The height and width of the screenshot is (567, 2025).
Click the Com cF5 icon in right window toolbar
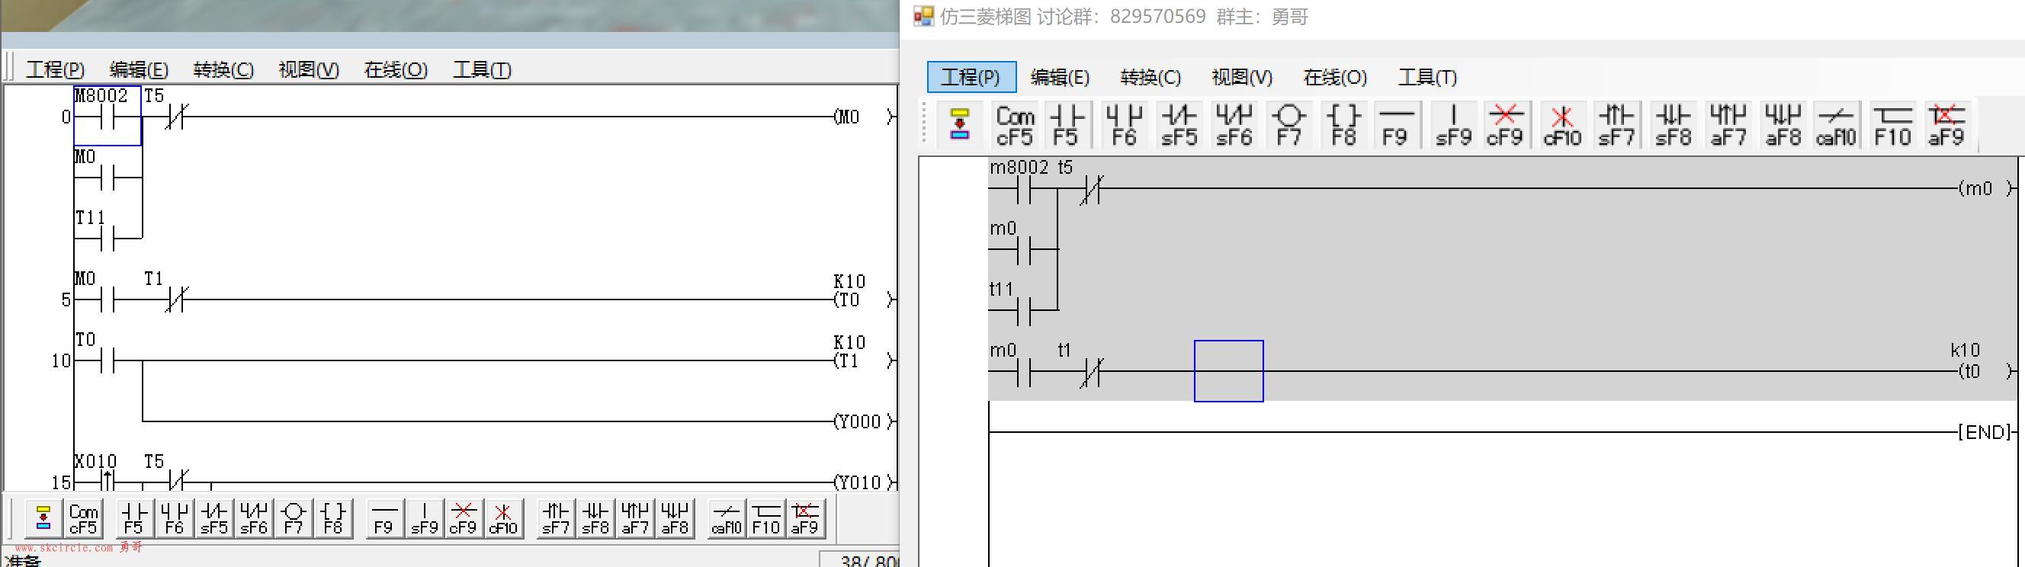(x=1015, y=126)
